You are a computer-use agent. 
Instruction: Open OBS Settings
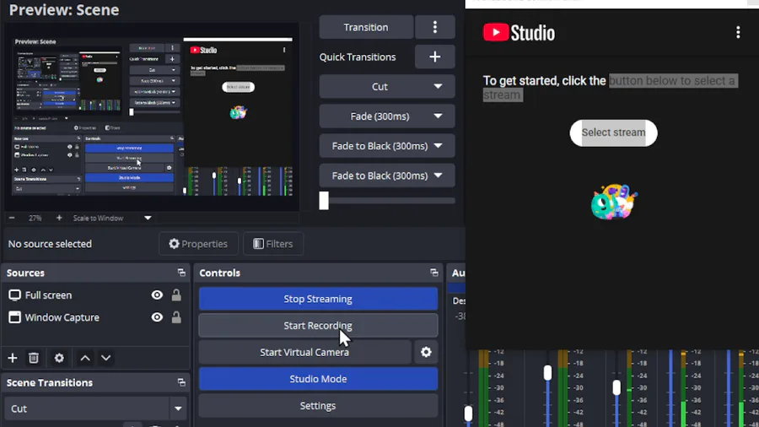tap(318, 406)
